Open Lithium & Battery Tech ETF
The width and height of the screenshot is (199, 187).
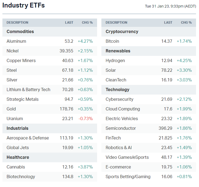28,89
